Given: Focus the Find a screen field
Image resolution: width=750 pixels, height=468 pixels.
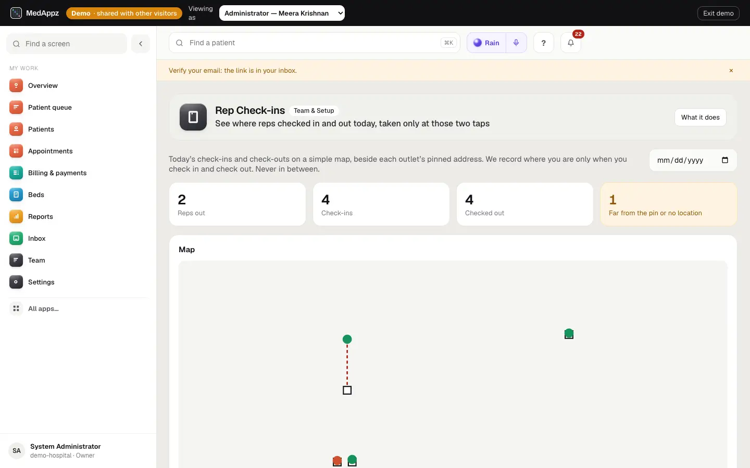Looking at the screenshot, I should pos(67,44).
